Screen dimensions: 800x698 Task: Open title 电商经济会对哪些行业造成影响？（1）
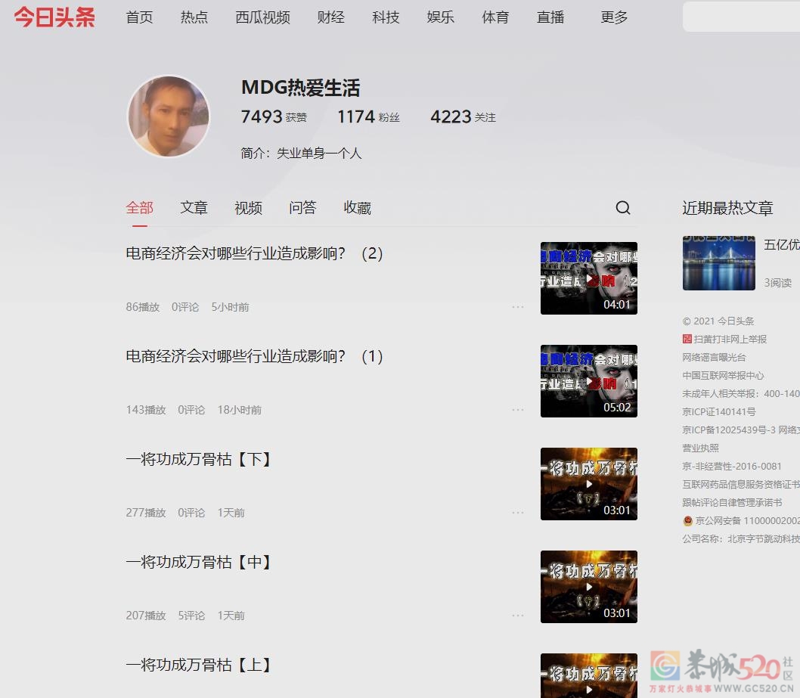[254, 356]
